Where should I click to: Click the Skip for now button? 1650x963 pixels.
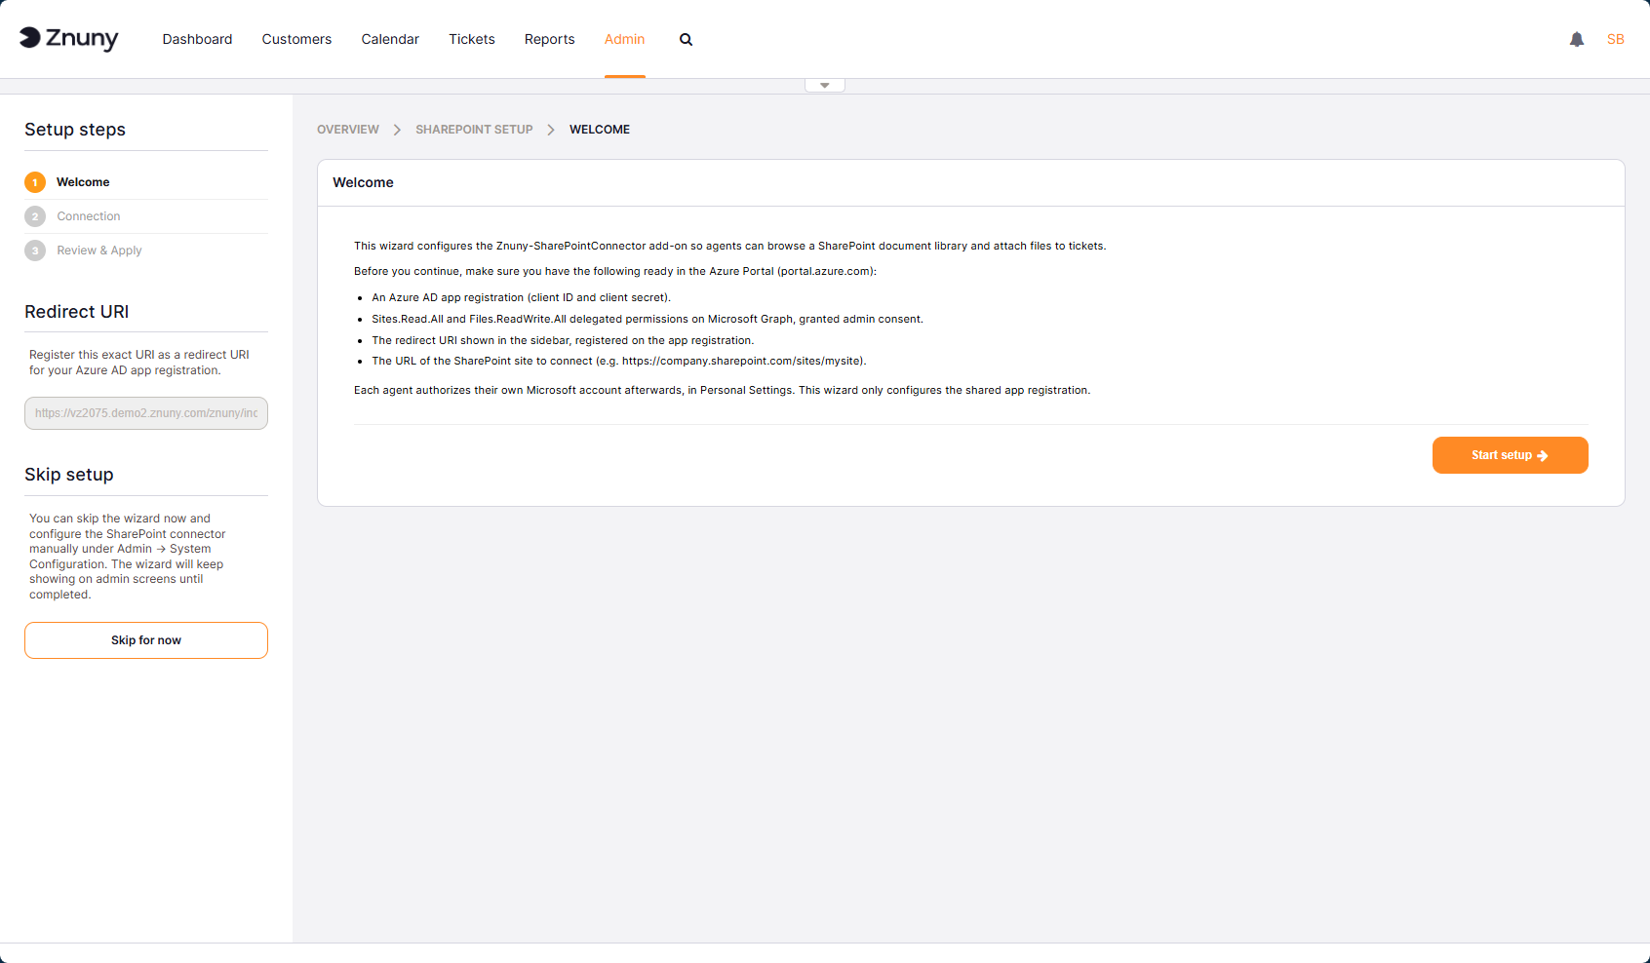[146, 640]
